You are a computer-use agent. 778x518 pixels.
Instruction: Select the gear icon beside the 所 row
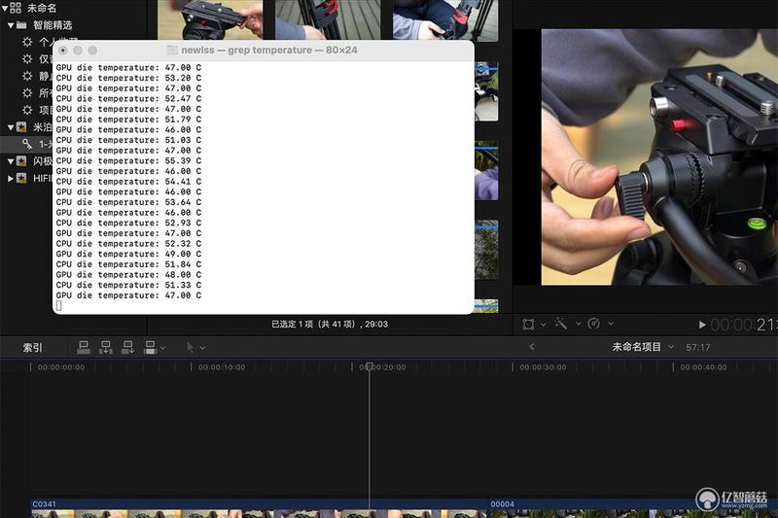click(x=27, y=92)
